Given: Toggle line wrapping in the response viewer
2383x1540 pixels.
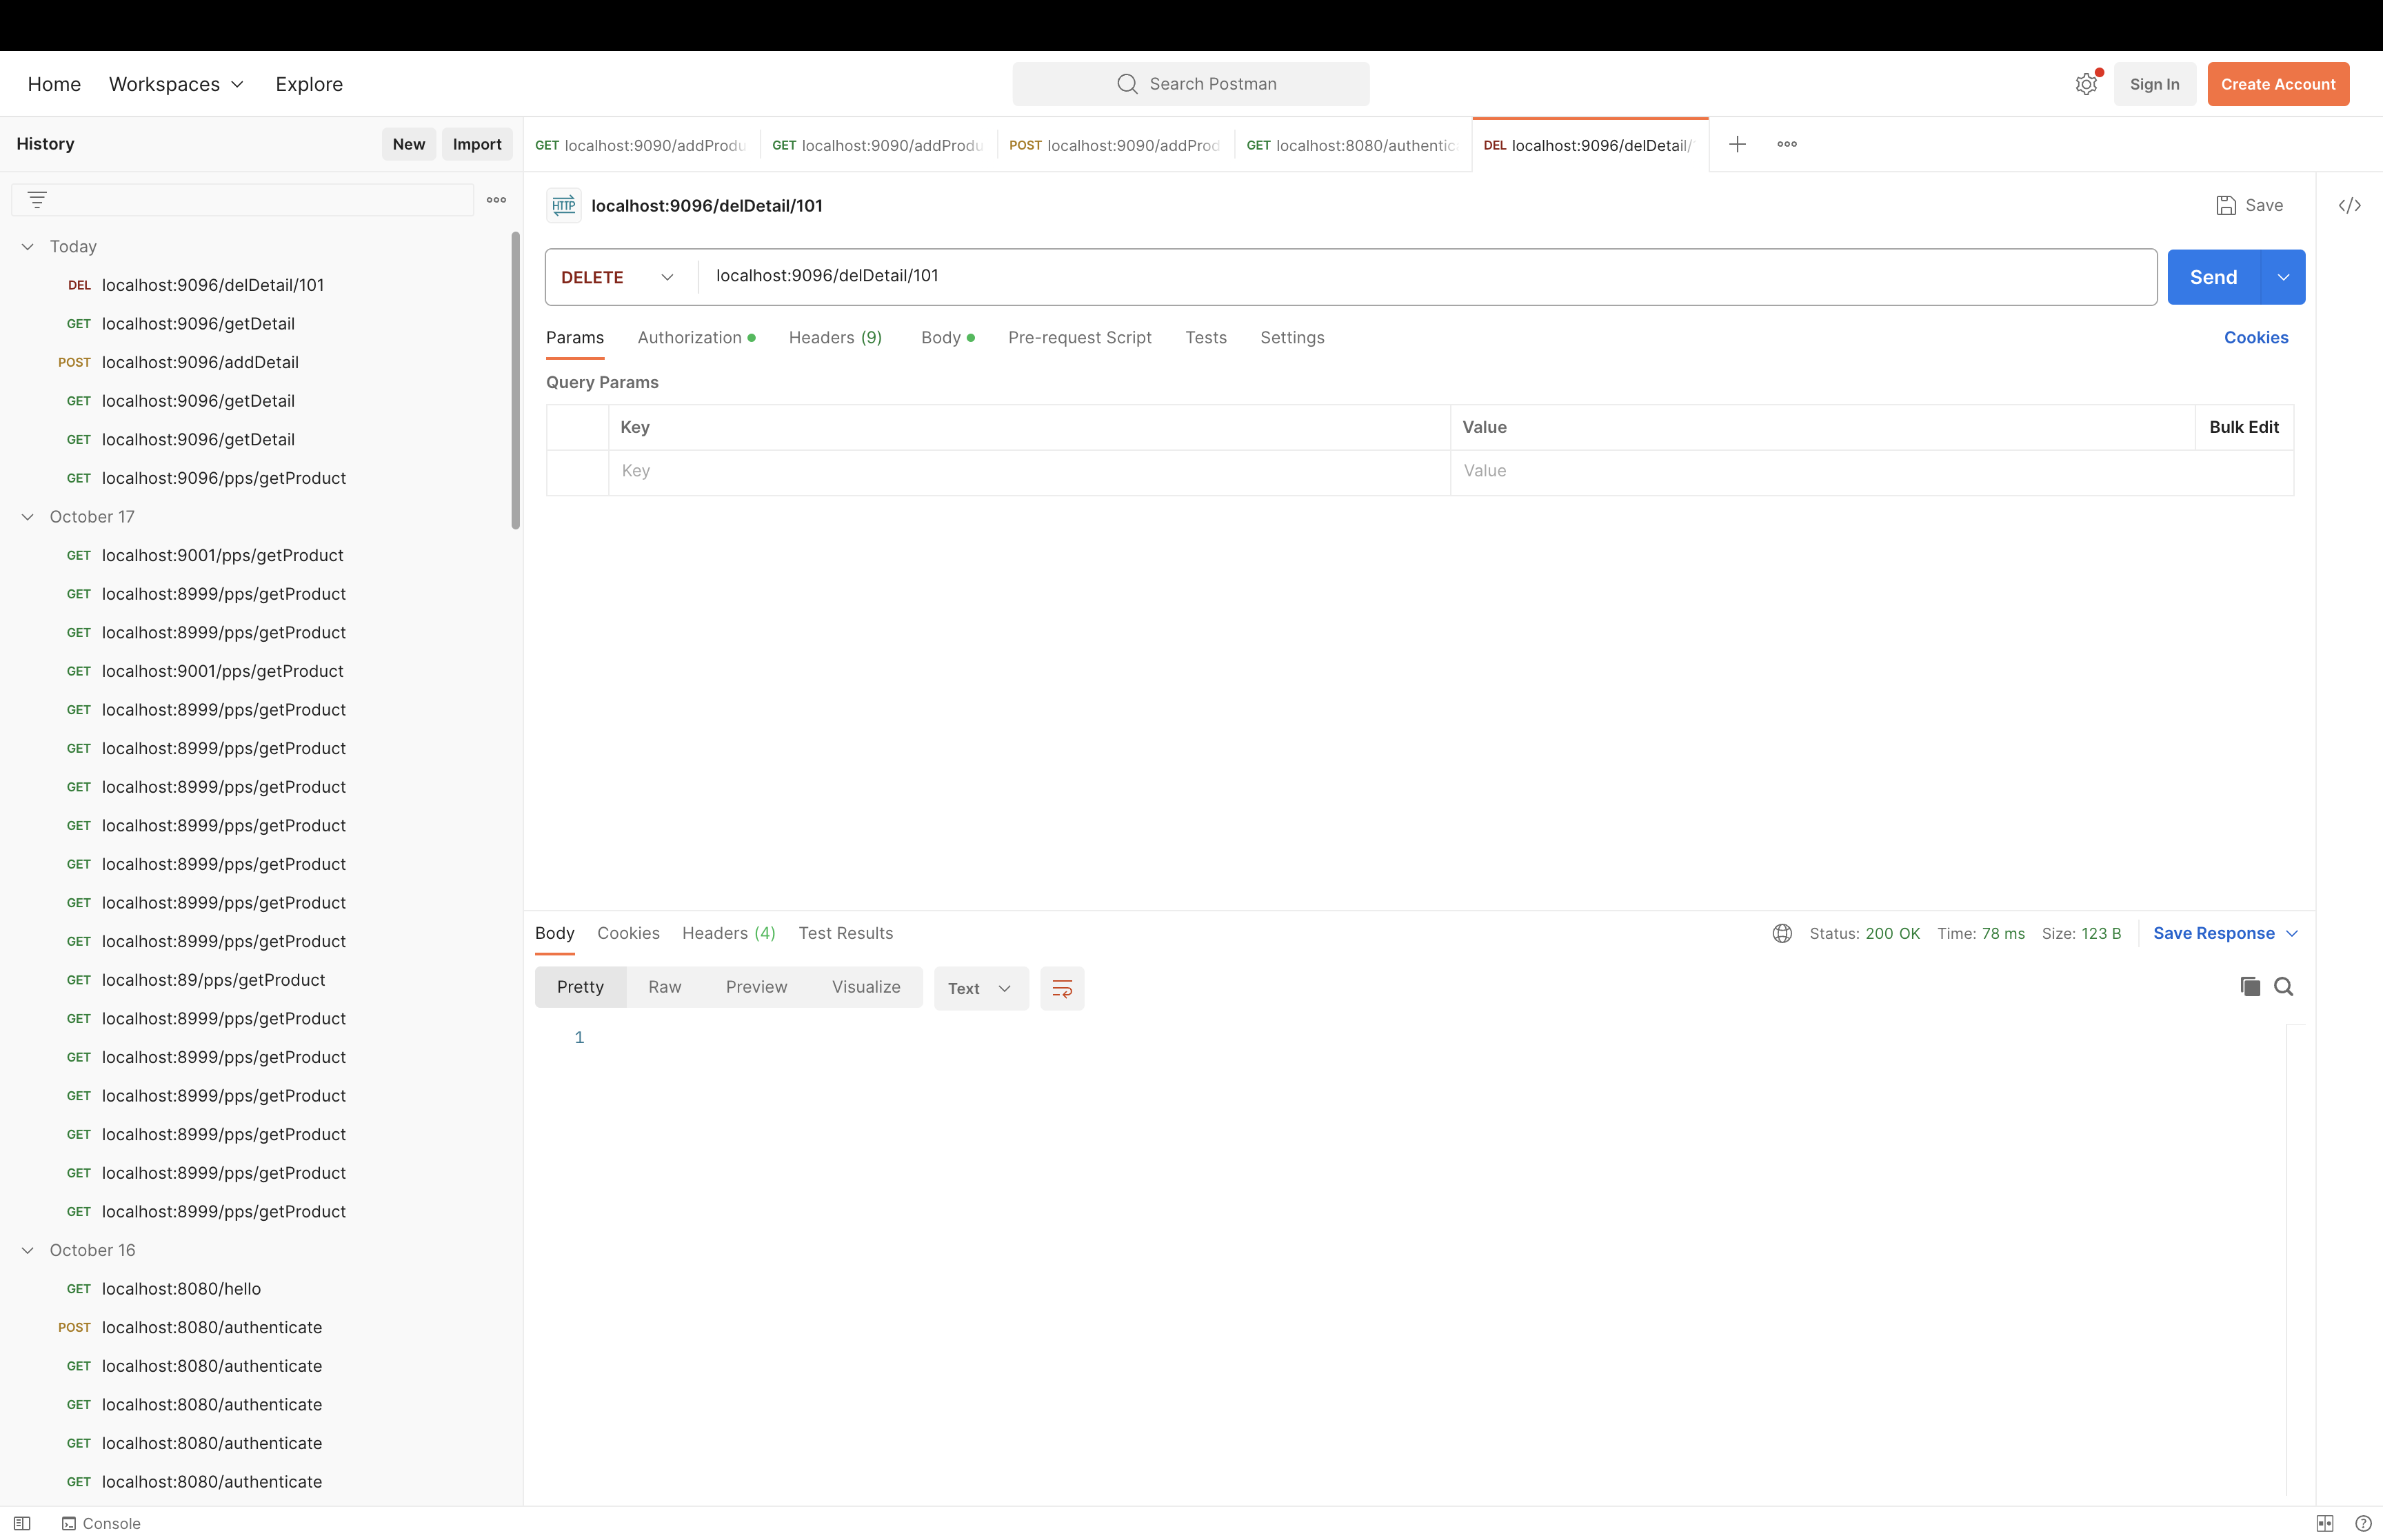Looking at the screenshot, I should coord(1062,988).
